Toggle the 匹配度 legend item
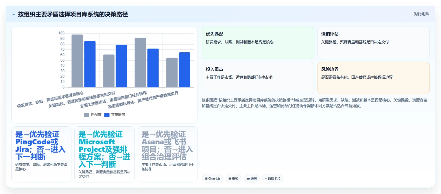The image size is (441, 194). [x=93, y=115]
